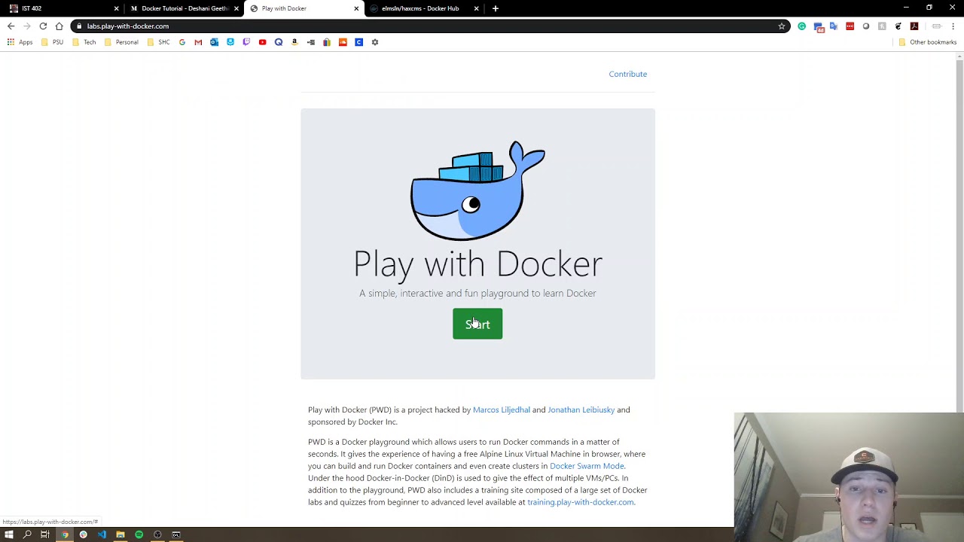This screenshot has height=542, width=964.
Task: Select the Play with Docker tab
Action: tap(304, 8)
